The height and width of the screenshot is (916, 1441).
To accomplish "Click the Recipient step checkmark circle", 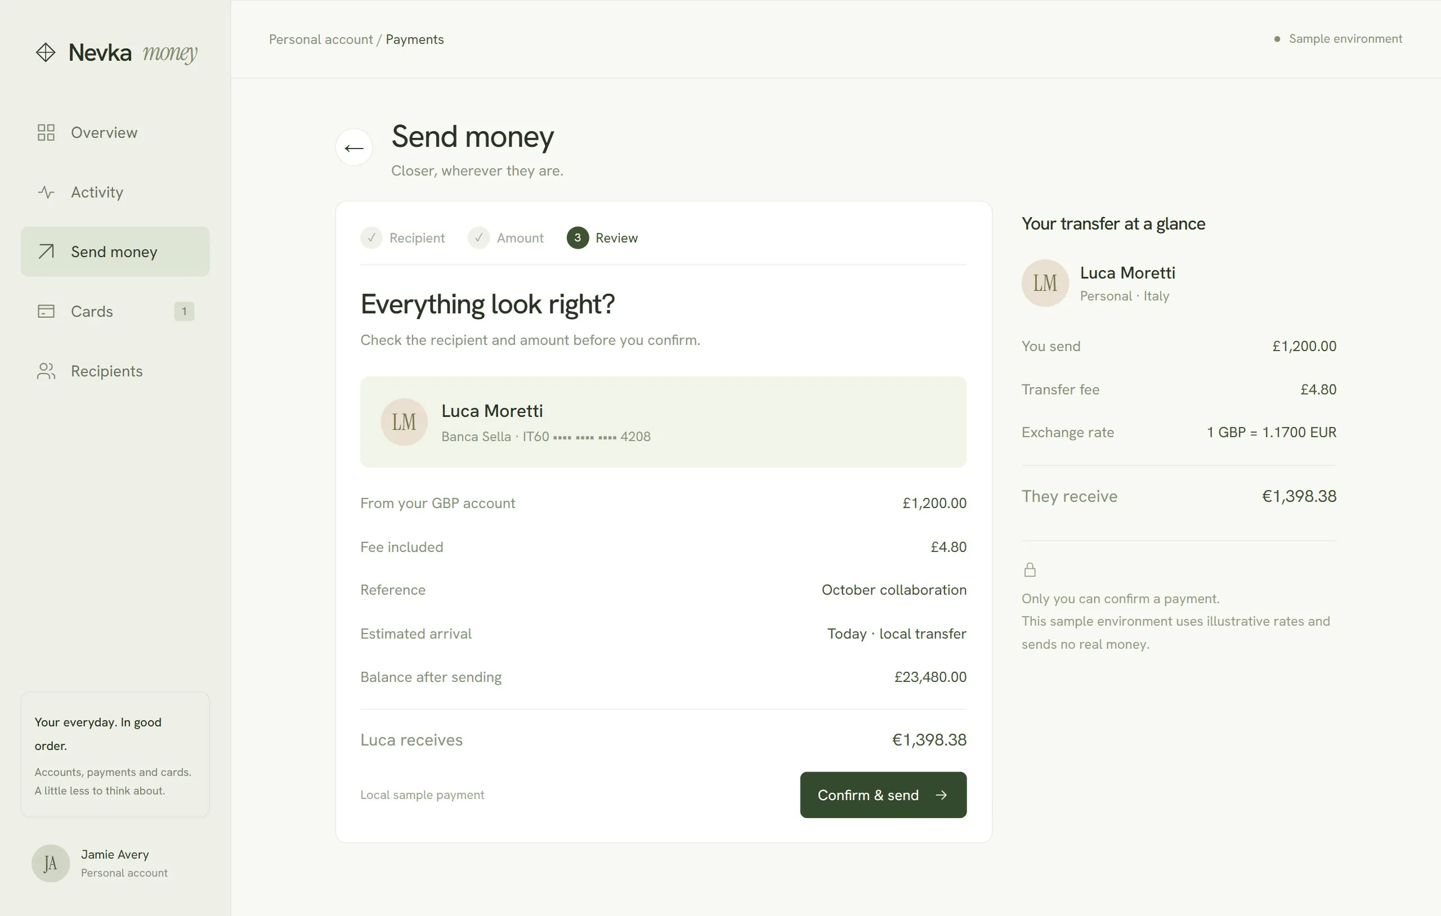I will [372, 237].
